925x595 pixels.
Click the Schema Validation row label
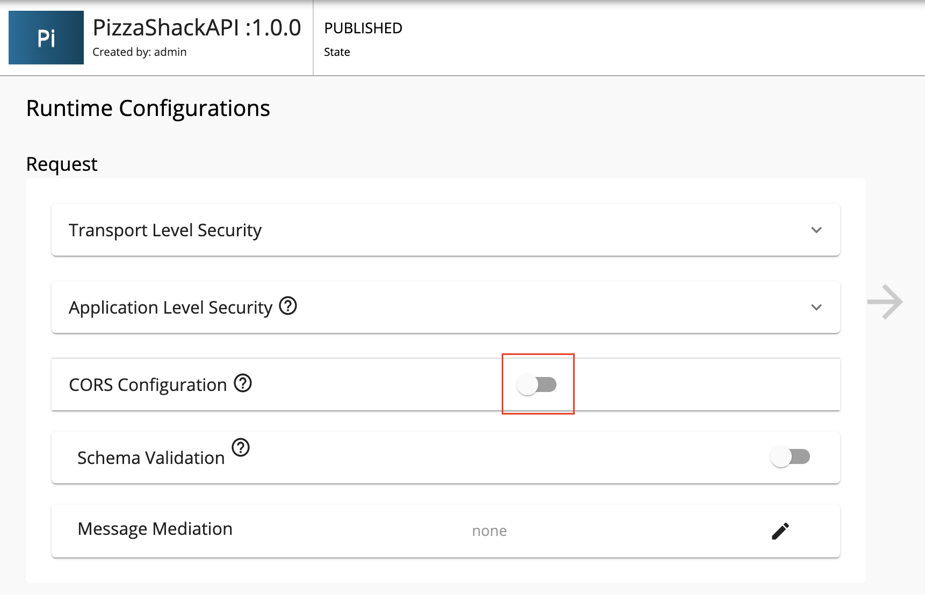[151, 457]
